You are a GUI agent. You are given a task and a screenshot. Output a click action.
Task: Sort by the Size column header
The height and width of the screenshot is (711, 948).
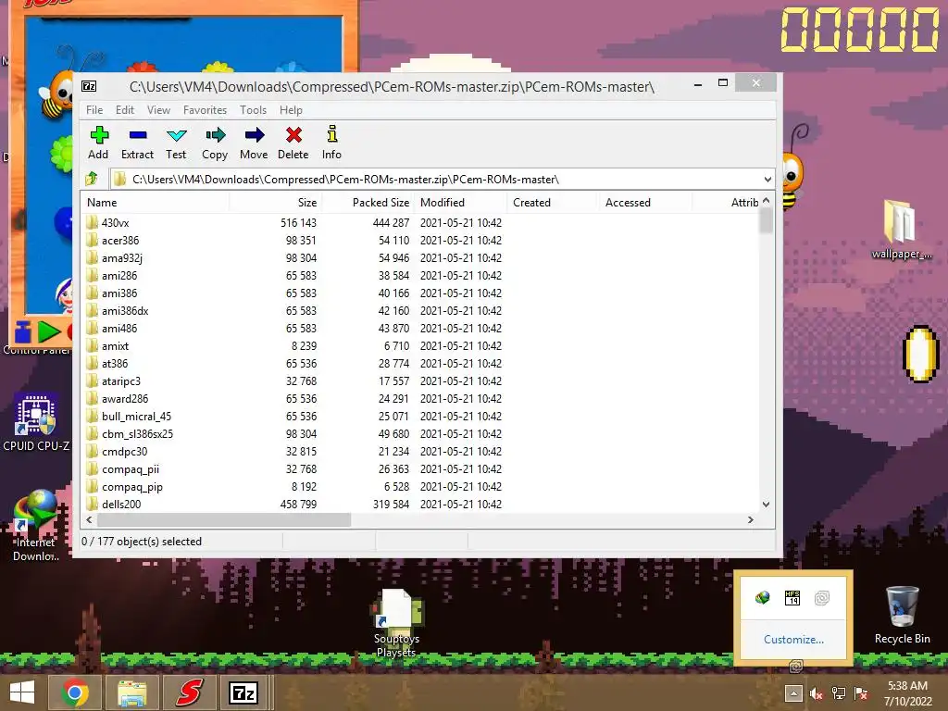tap(275, 203)
